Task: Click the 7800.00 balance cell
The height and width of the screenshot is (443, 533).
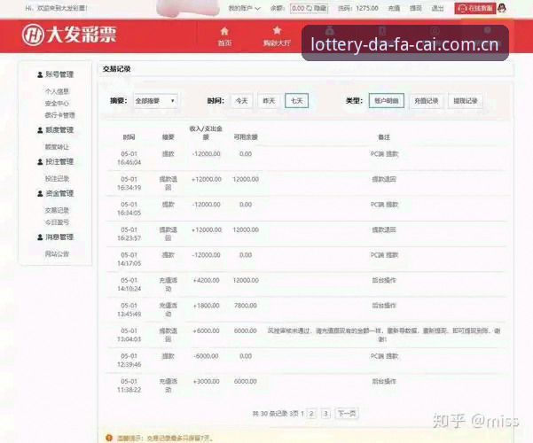Action: (246, 306)
